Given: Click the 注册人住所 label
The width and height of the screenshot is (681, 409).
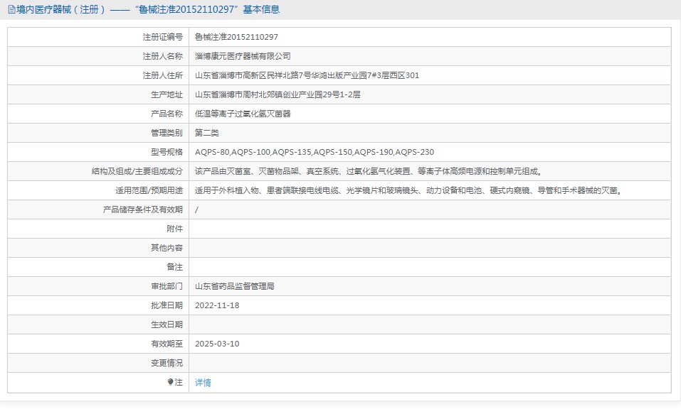Looking at the screenshot, I should 163,75.
